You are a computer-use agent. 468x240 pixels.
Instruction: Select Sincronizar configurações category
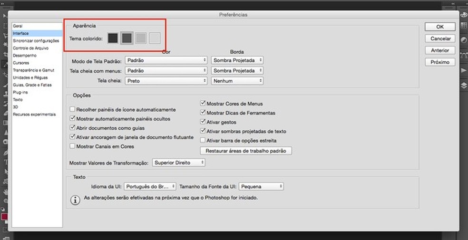tap(37, 41)
